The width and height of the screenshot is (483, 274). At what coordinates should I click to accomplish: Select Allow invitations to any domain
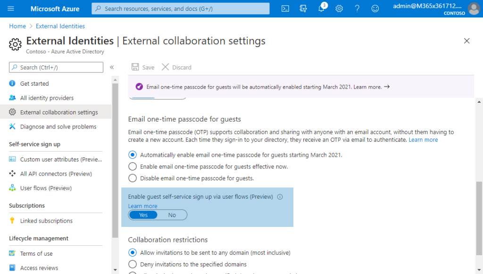click(133, 252)
